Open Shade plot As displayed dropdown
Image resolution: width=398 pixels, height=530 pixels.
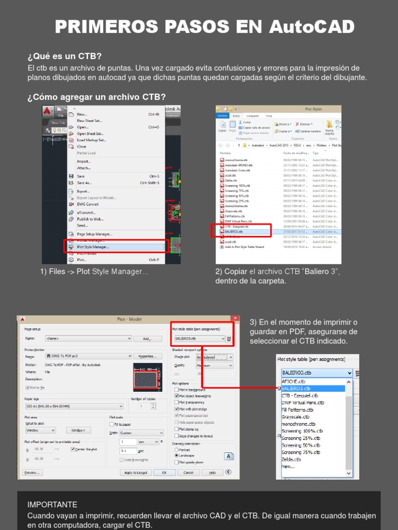pos(215,357)
